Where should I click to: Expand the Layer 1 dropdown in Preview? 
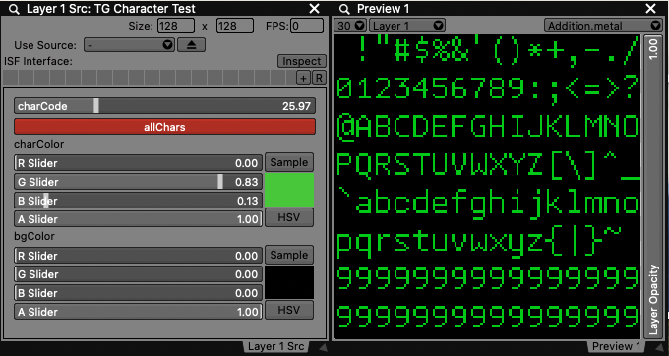tap(407, 26)
